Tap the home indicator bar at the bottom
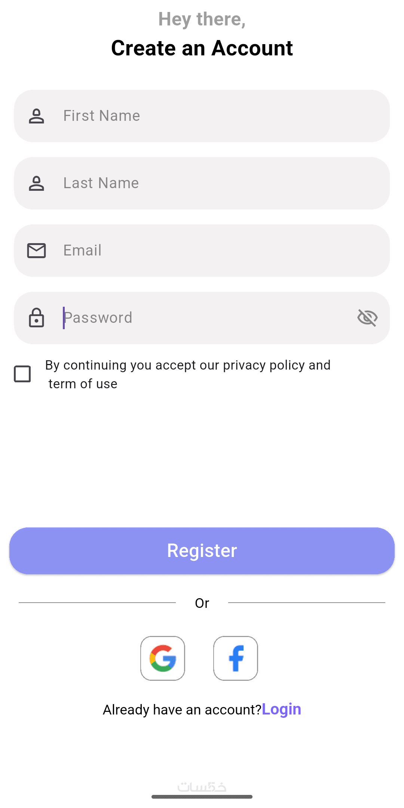This screenshot has height=808, width=404. (202, 797)
